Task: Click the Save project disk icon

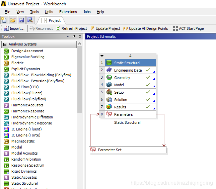Action: point(22,20)
